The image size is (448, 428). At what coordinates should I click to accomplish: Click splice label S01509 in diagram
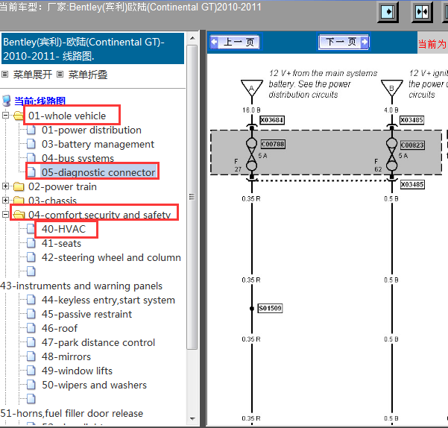pos(270,308)
